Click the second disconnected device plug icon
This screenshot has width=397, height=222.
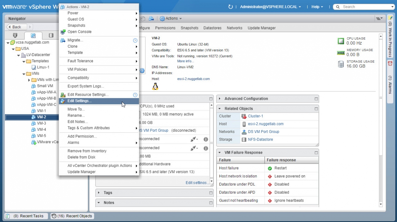coord(194,148)
